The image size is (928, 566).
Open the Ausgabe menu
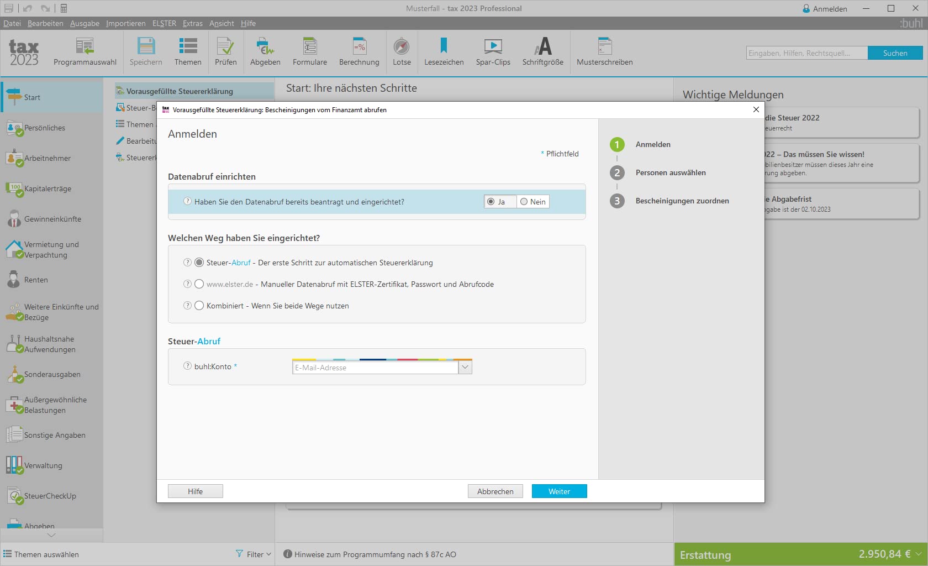click(x=85, y=23)
